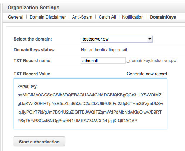Click inside the TXT Record Value text area
The width and height of the screenshot is (185, 151).
(x=90, y=104)
